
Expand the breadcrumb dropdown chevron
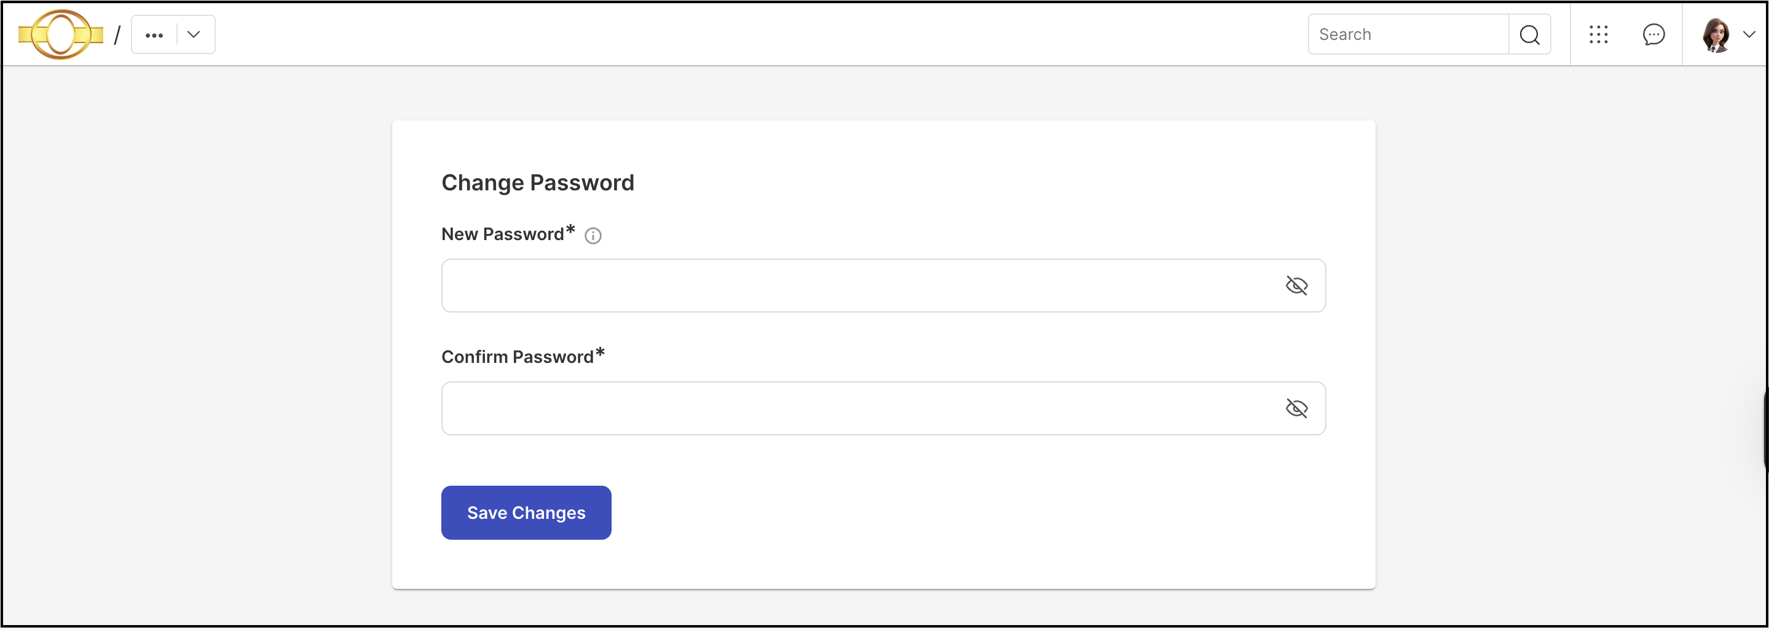pyautogui.click(x=194, y=34)
